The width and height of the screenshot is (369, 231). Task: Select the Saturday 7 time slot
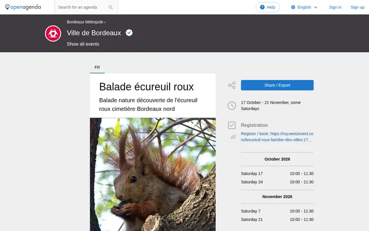[277, 211]
